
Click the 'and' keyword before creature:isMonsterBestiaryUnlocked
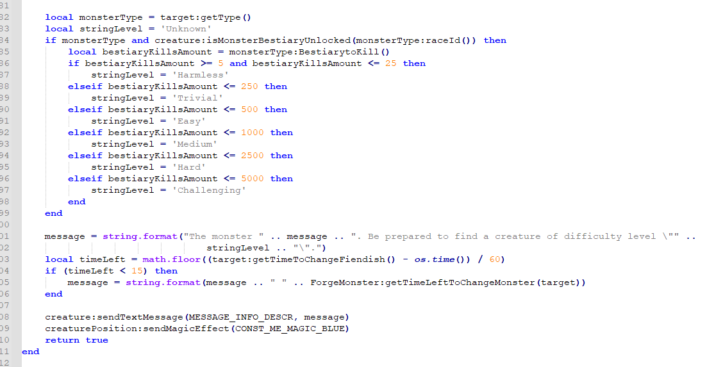tap(140, 40)
